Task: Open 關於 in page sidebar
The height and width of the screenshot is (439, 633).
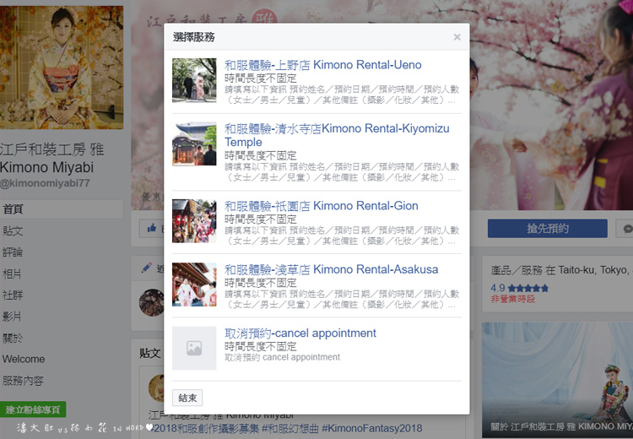Action: point(13,338)
